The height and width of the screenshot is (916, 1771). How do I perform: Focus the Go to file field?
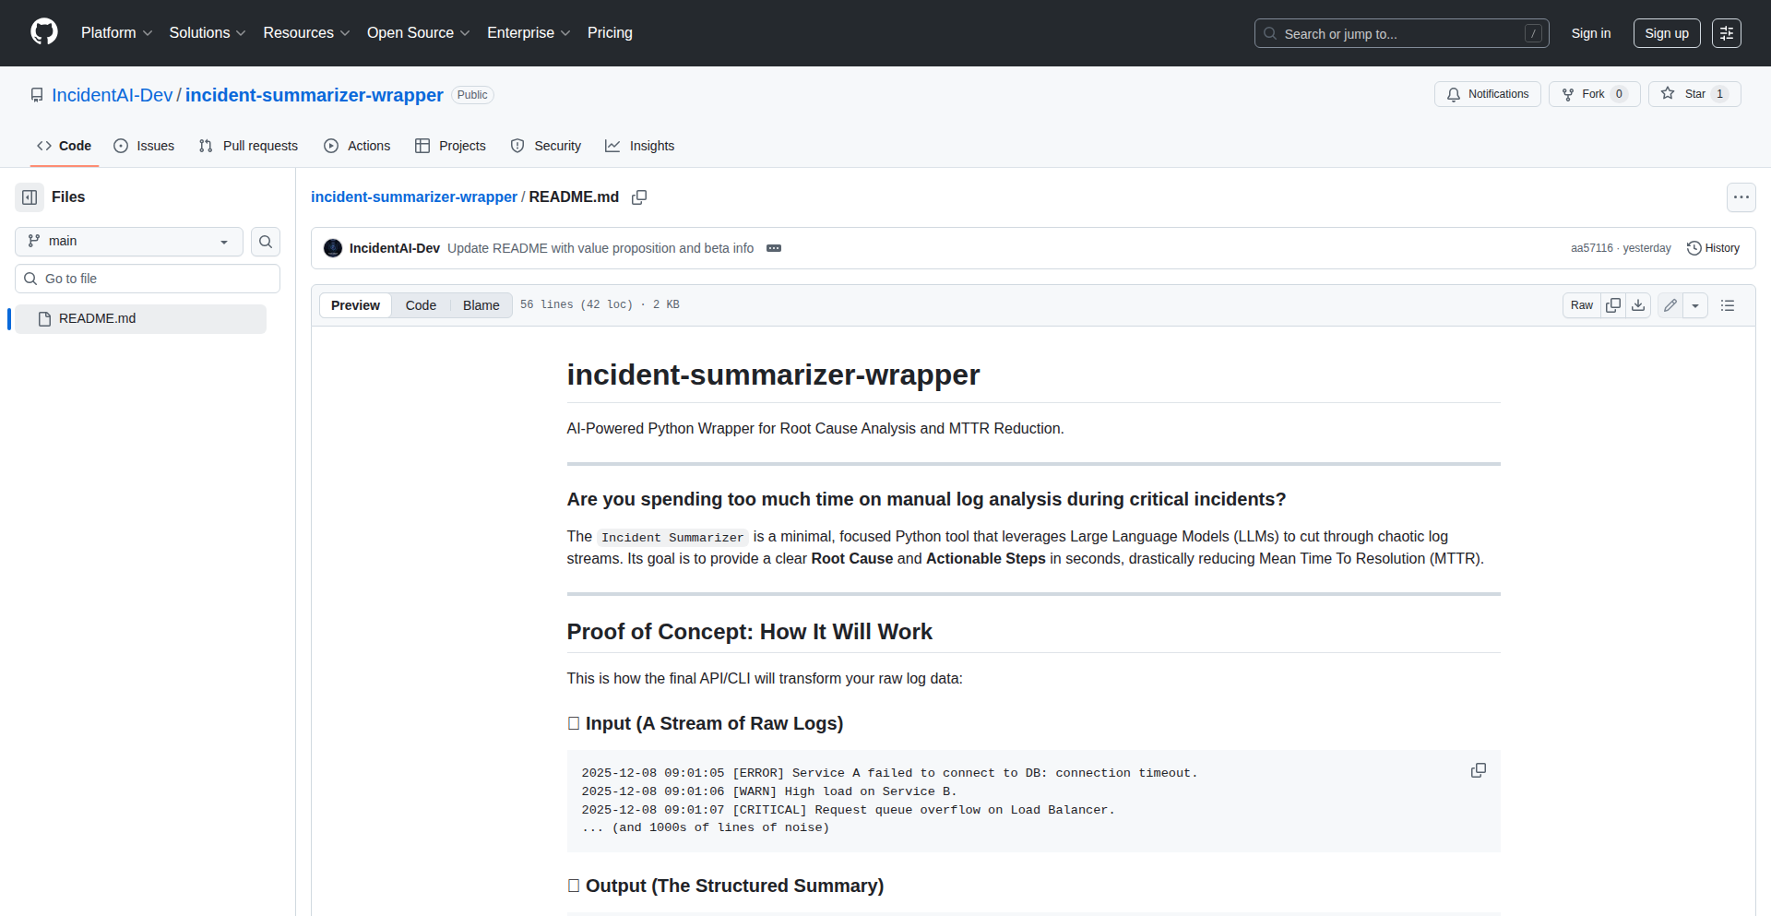point(148,279)
